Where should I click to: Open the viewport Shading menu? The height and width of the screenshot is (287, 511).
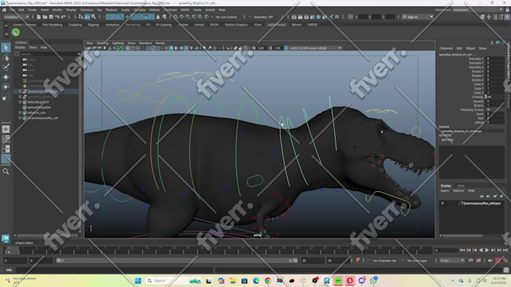click(x=102, y=43)
